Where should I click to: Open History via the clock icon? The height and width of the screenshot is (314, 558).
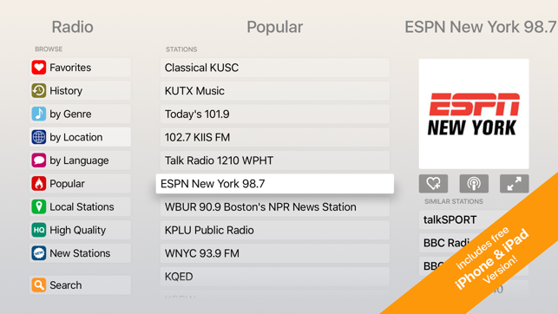pyautogui.click(x=39, y=91)
